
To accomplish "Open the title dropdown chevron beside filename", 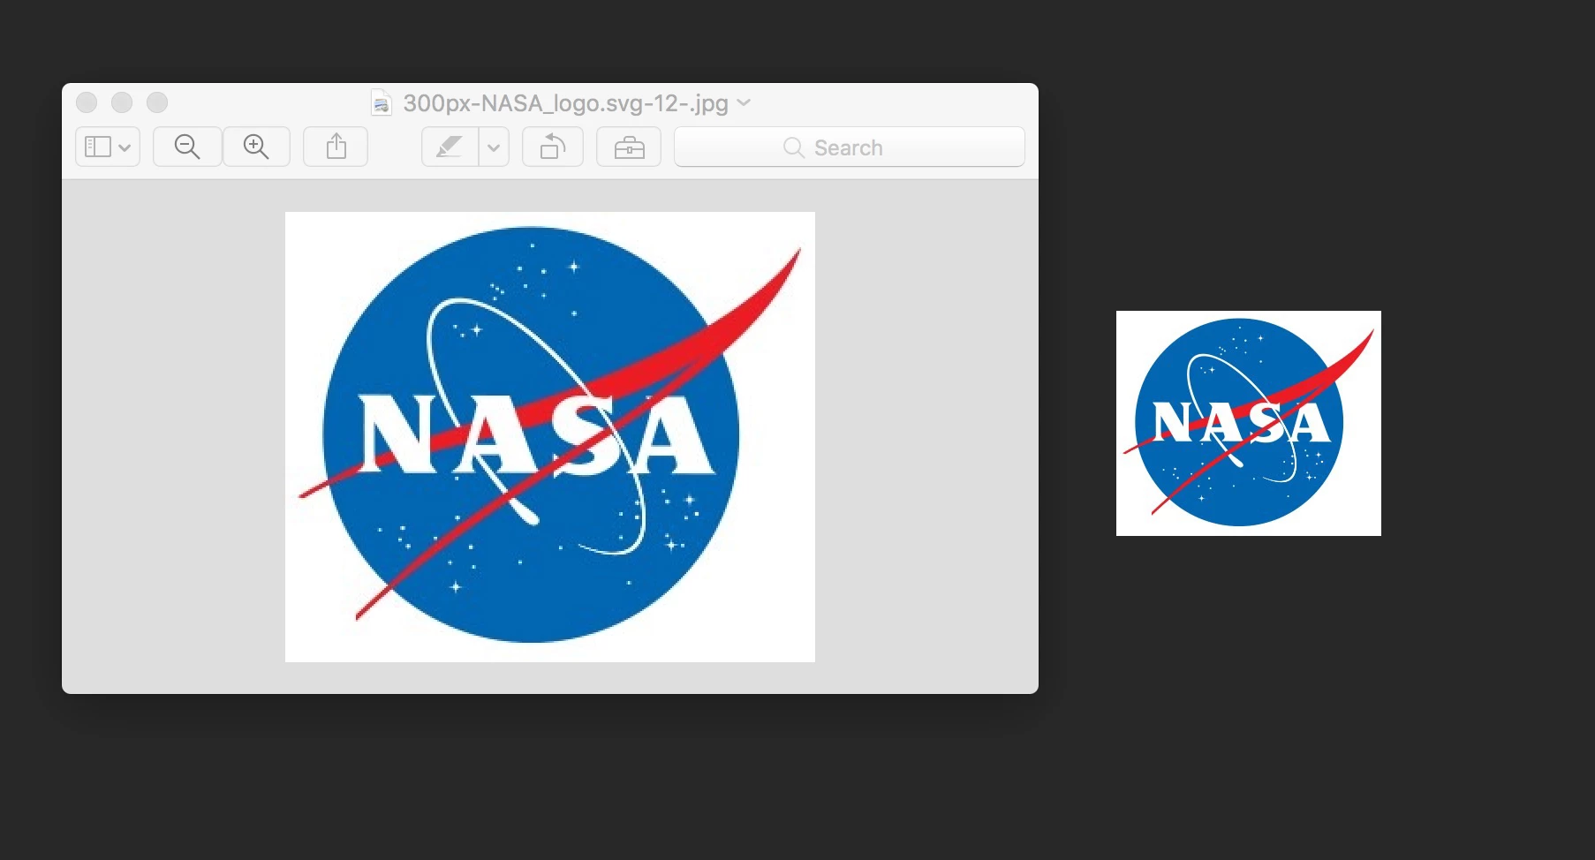I will click(x=744, y=102).
